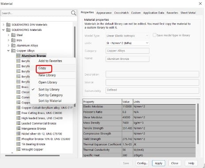Choose Sort by Category option
This screenshot has height=168, width=205.
[x=50, y=95]
